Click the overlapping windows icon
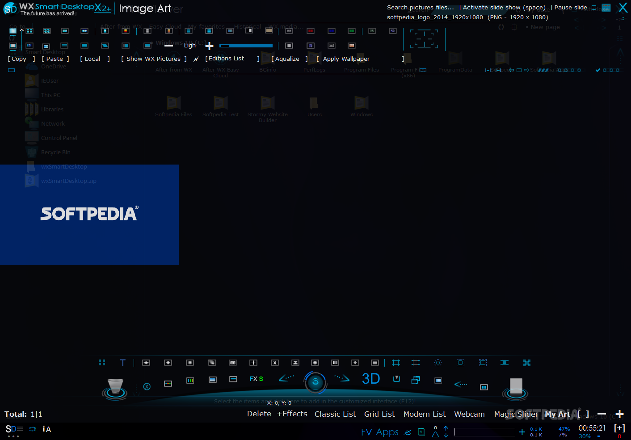The height and width of the screenshot is (440, 631). point(416,380)
